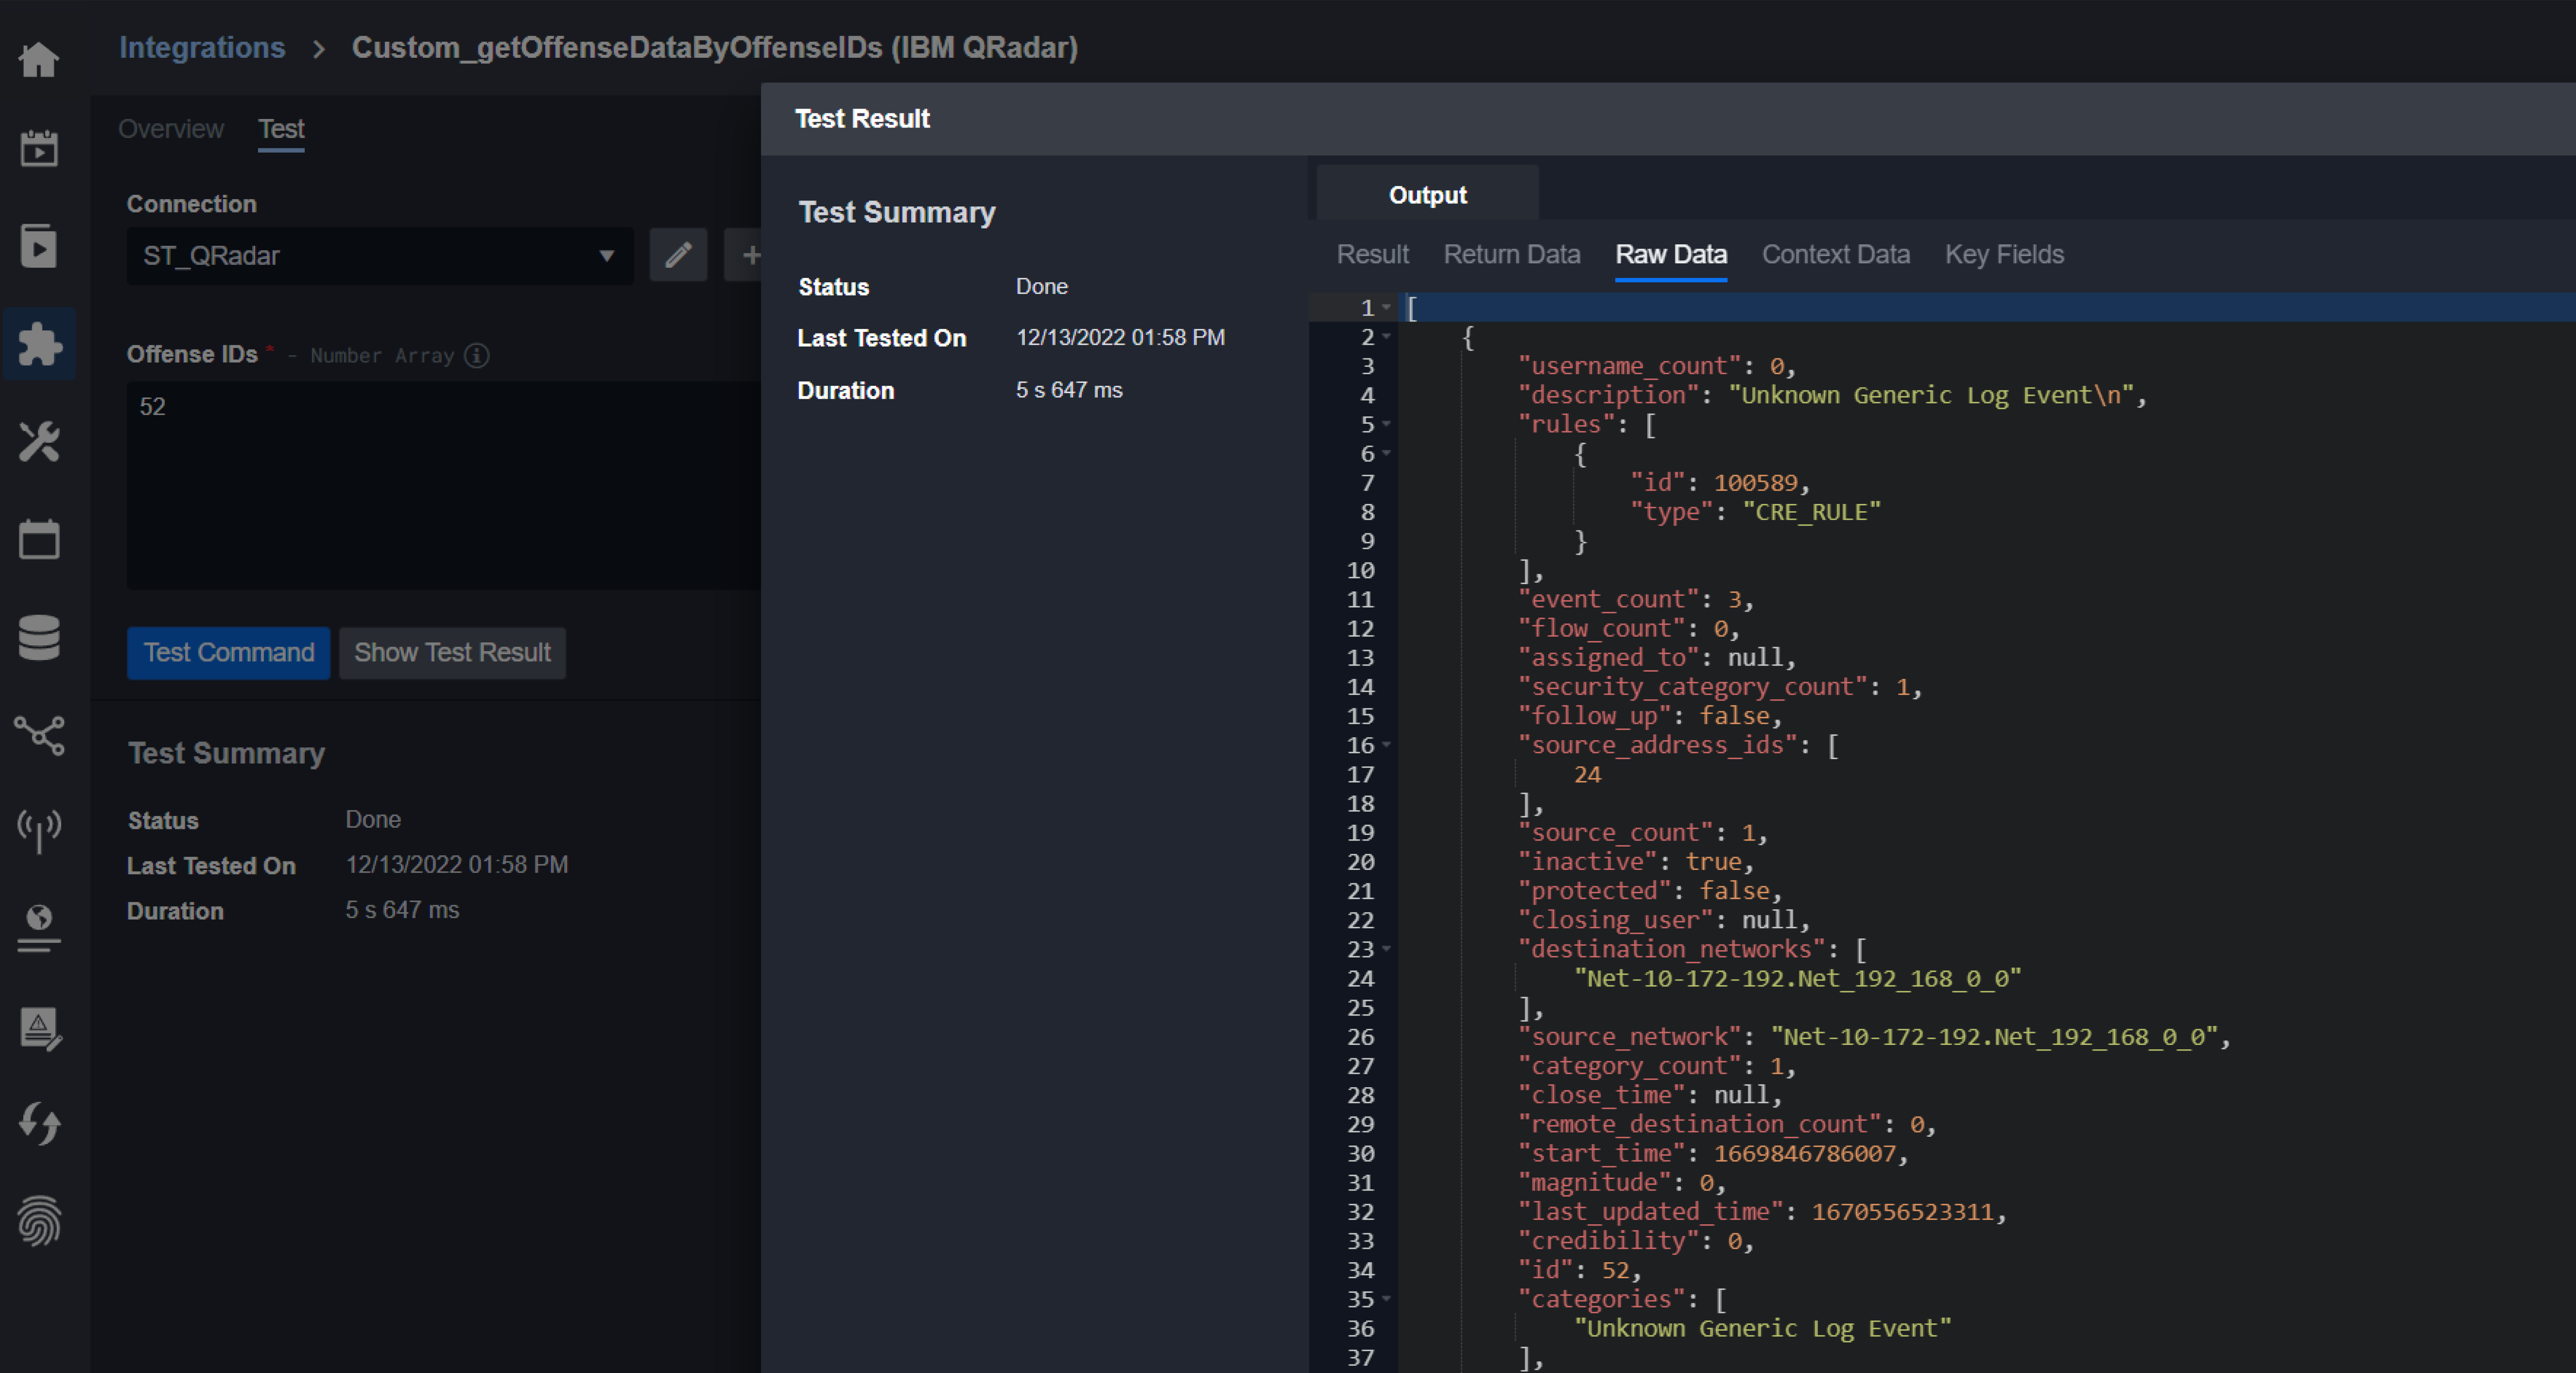Click the wrench and screwdriver tools icon
The height and width of the screenshot is (1373, 2576).
click(39, 441)
